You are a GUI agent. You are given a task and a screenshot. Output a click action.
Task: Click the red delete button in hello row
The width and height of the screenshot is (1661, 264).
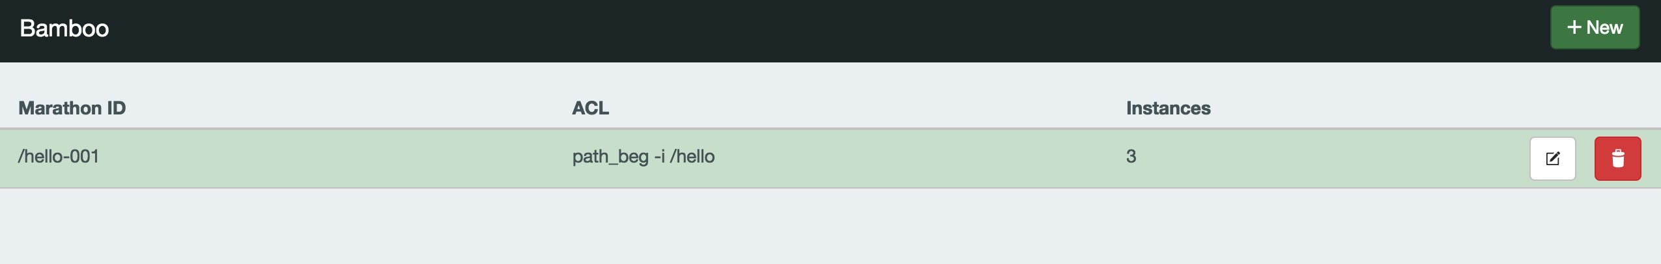click(x=1617, y=159)
